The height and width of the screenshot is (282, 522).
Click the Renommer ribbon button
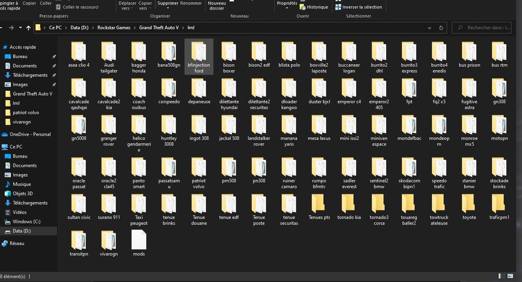(191, 3)
